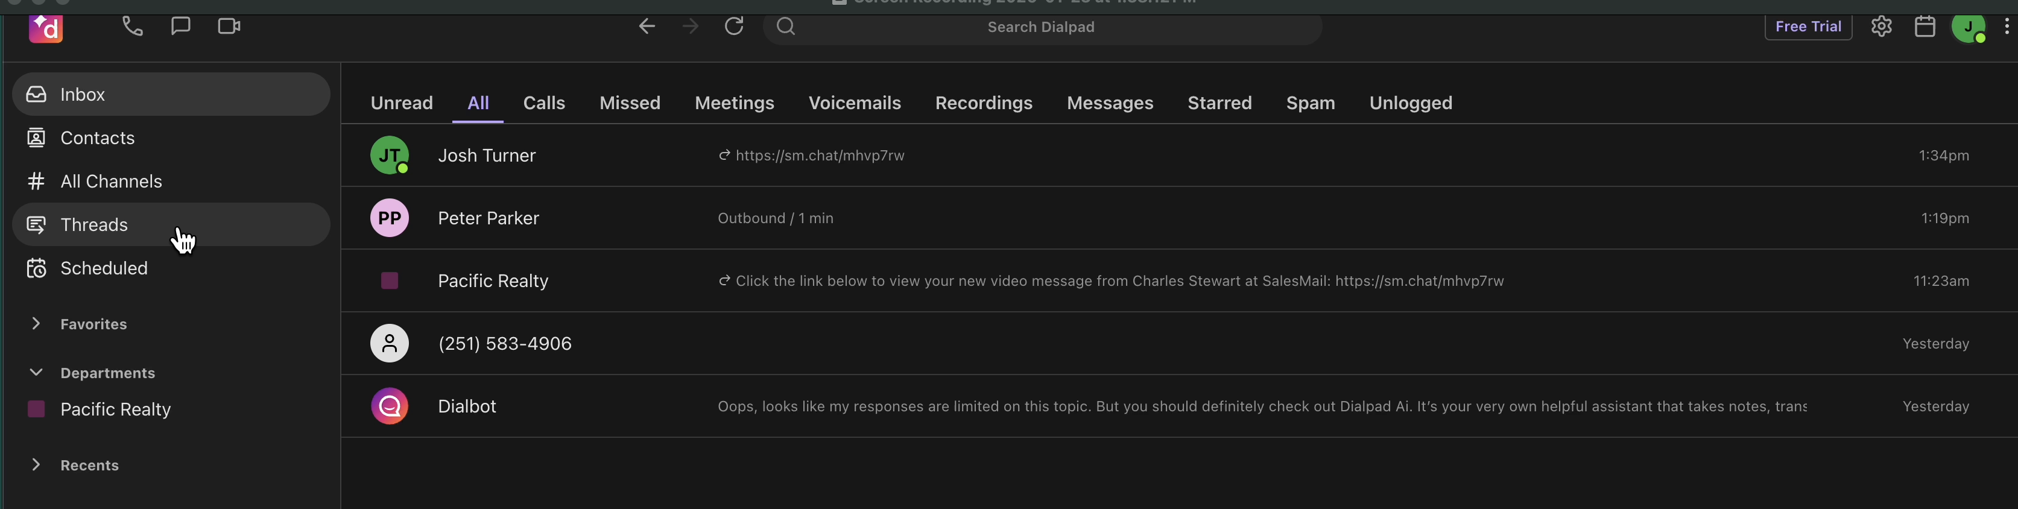The height and width of the screenshot is (509, 2018).
Task: Click the Dialpad logo icon
Action: [x=46, y=28]
